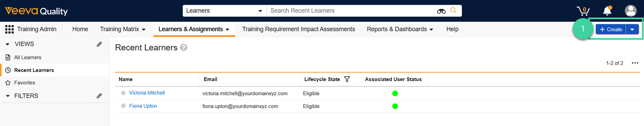Collapse the VIEWS section
644x126 pixels.
tap(7, 44)
